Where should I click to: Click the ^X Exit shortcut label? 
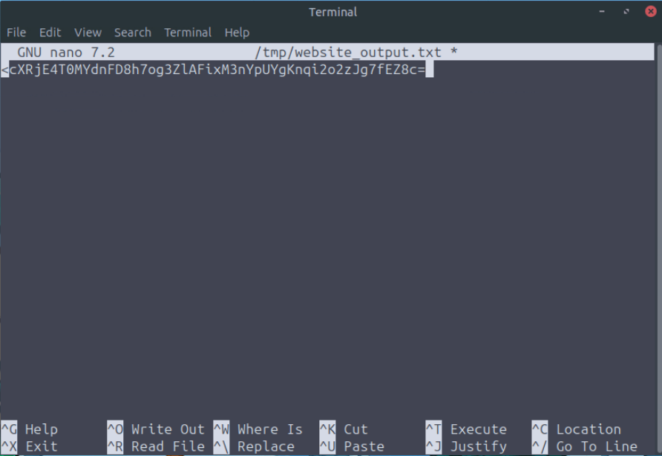30,446
